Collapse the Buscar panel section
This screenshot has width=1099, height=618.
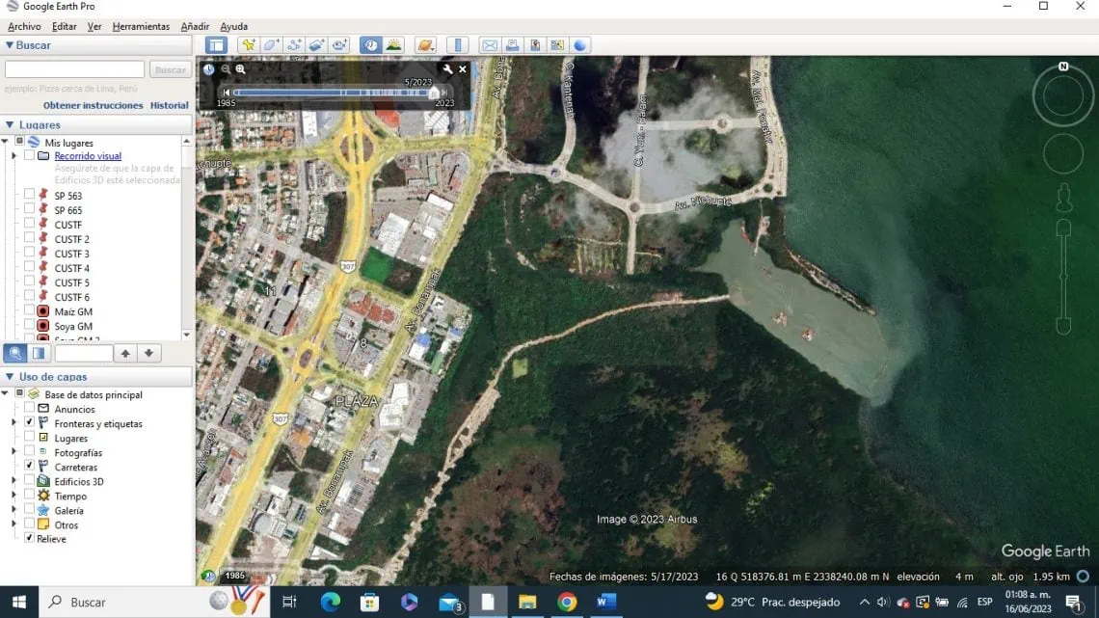click(10, 45)
